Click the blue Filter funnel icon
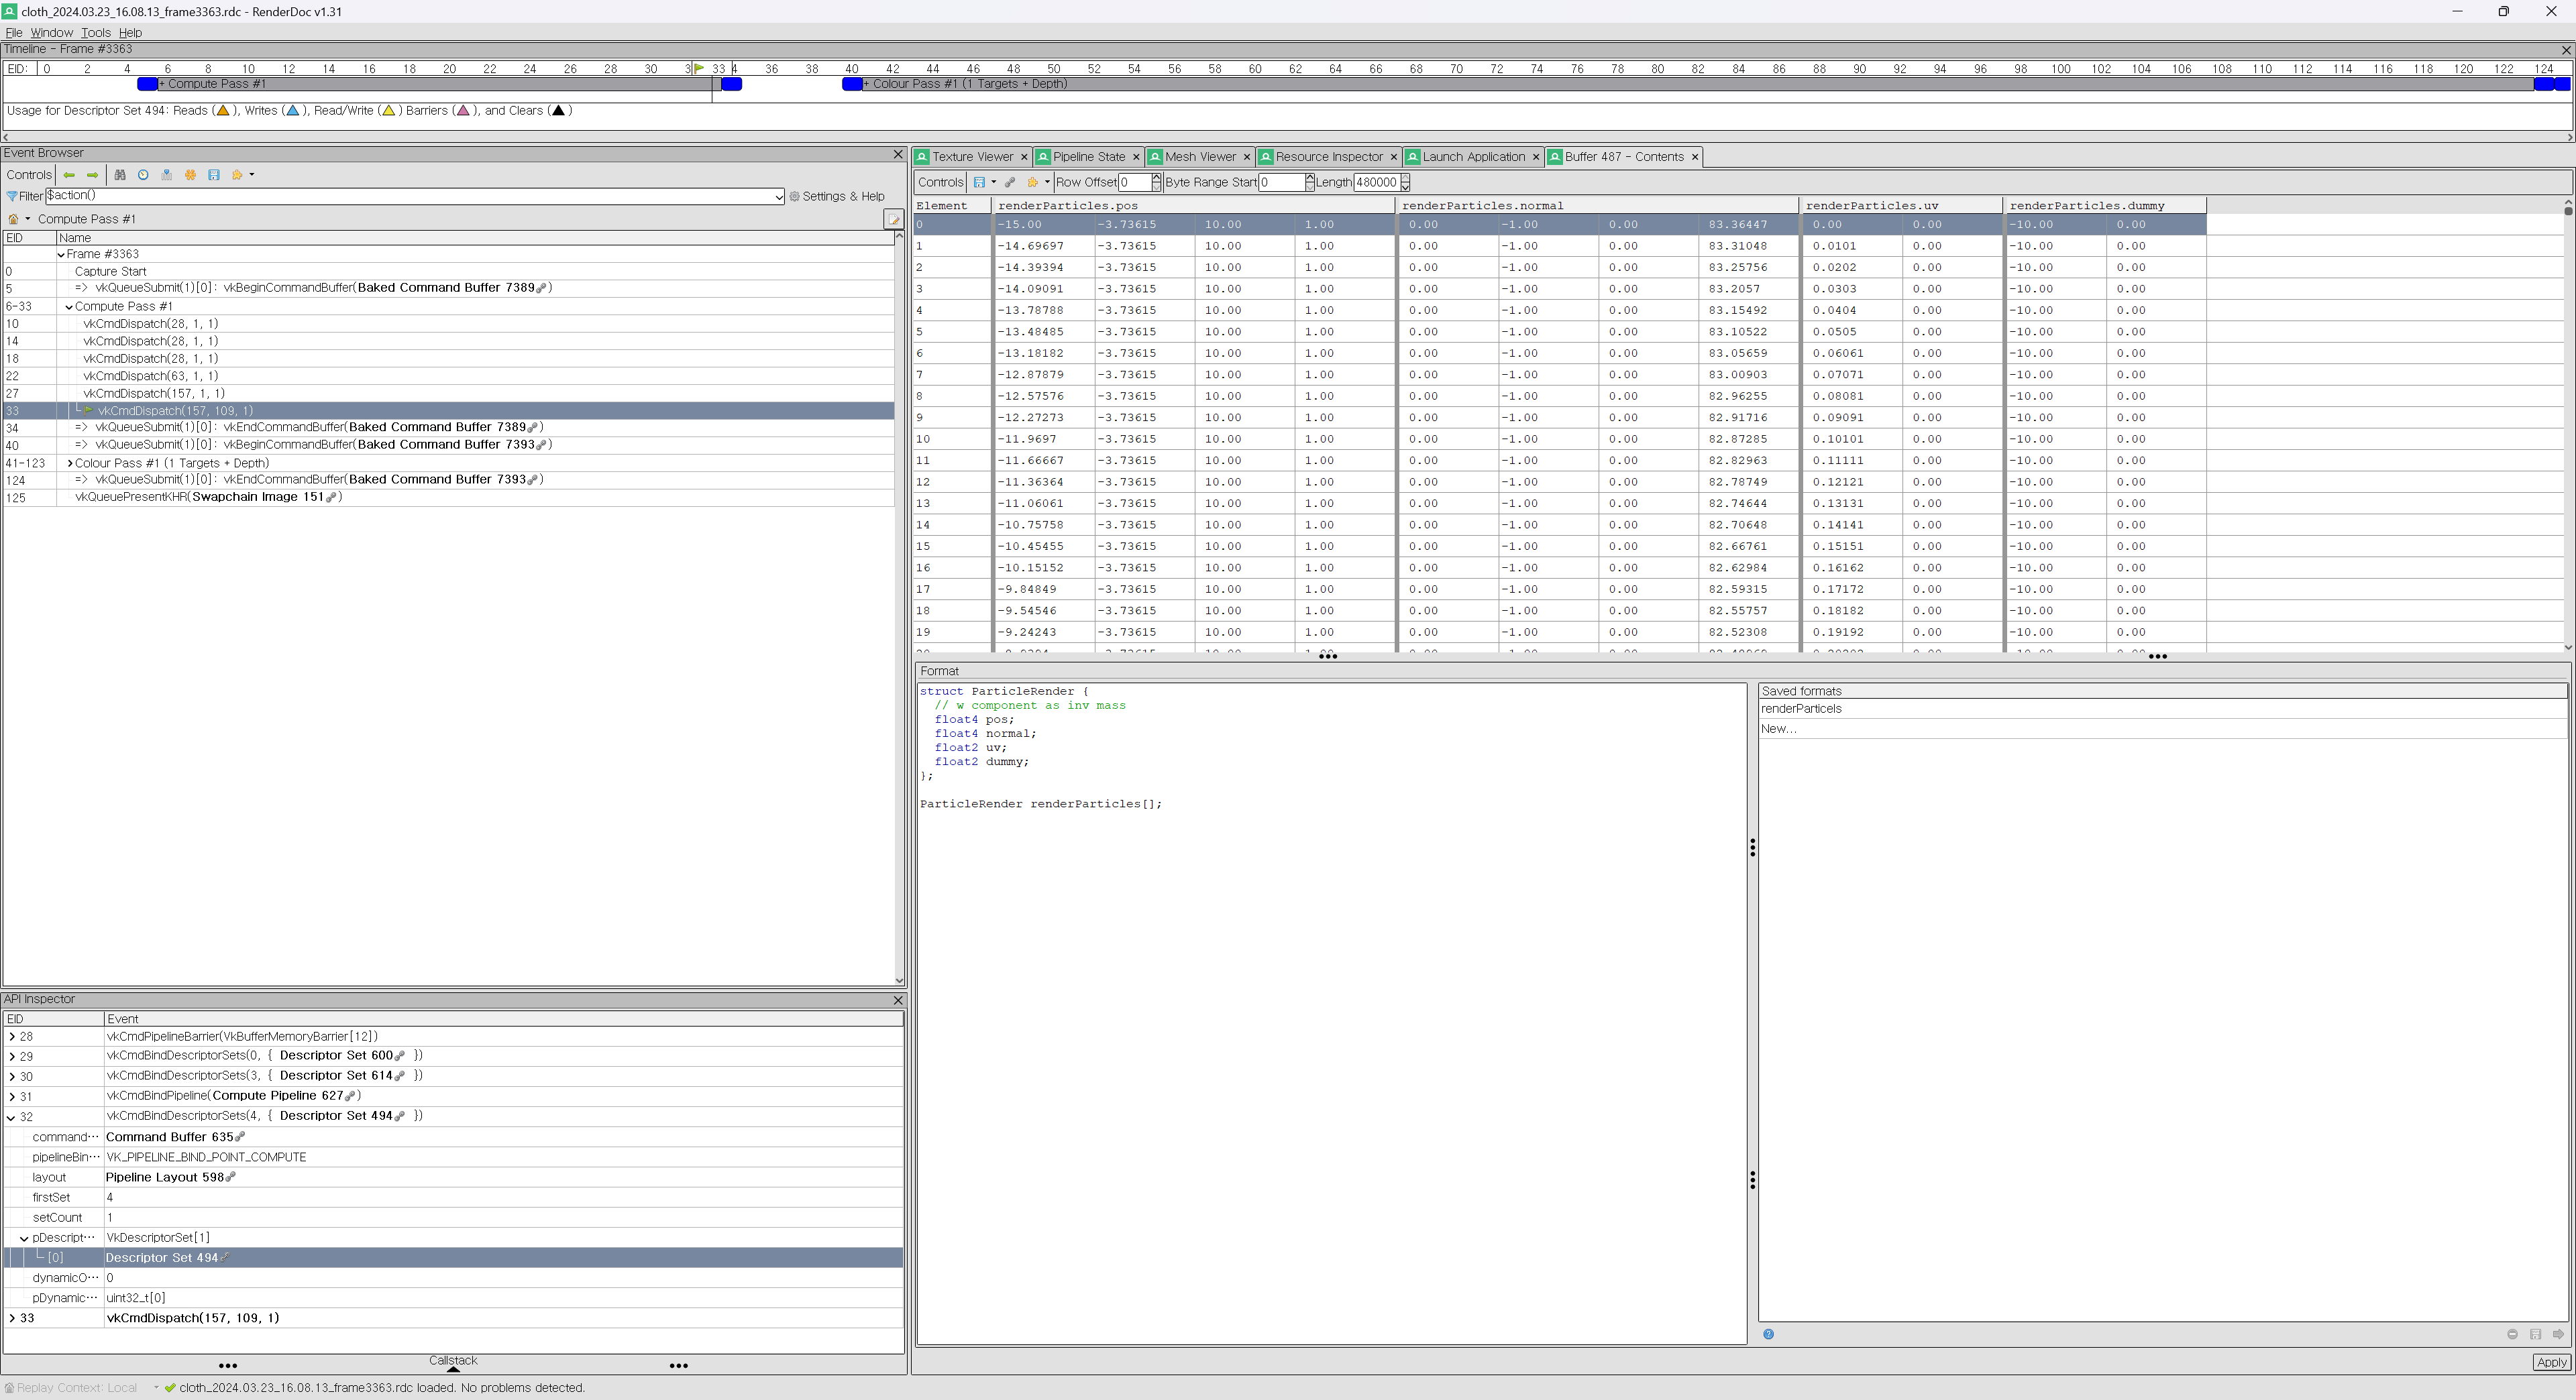 pyautogui.click(x=12, y=197)
